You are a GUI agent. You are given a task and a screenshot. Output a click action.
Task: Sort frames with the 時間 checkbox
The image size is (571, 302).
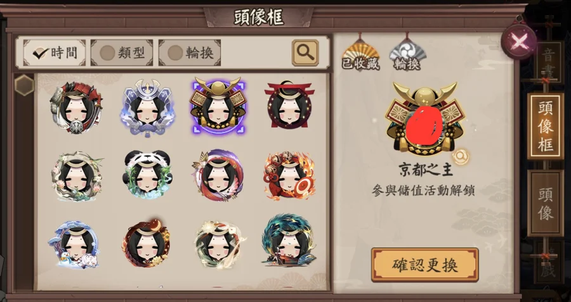click(x=55, y=53)
